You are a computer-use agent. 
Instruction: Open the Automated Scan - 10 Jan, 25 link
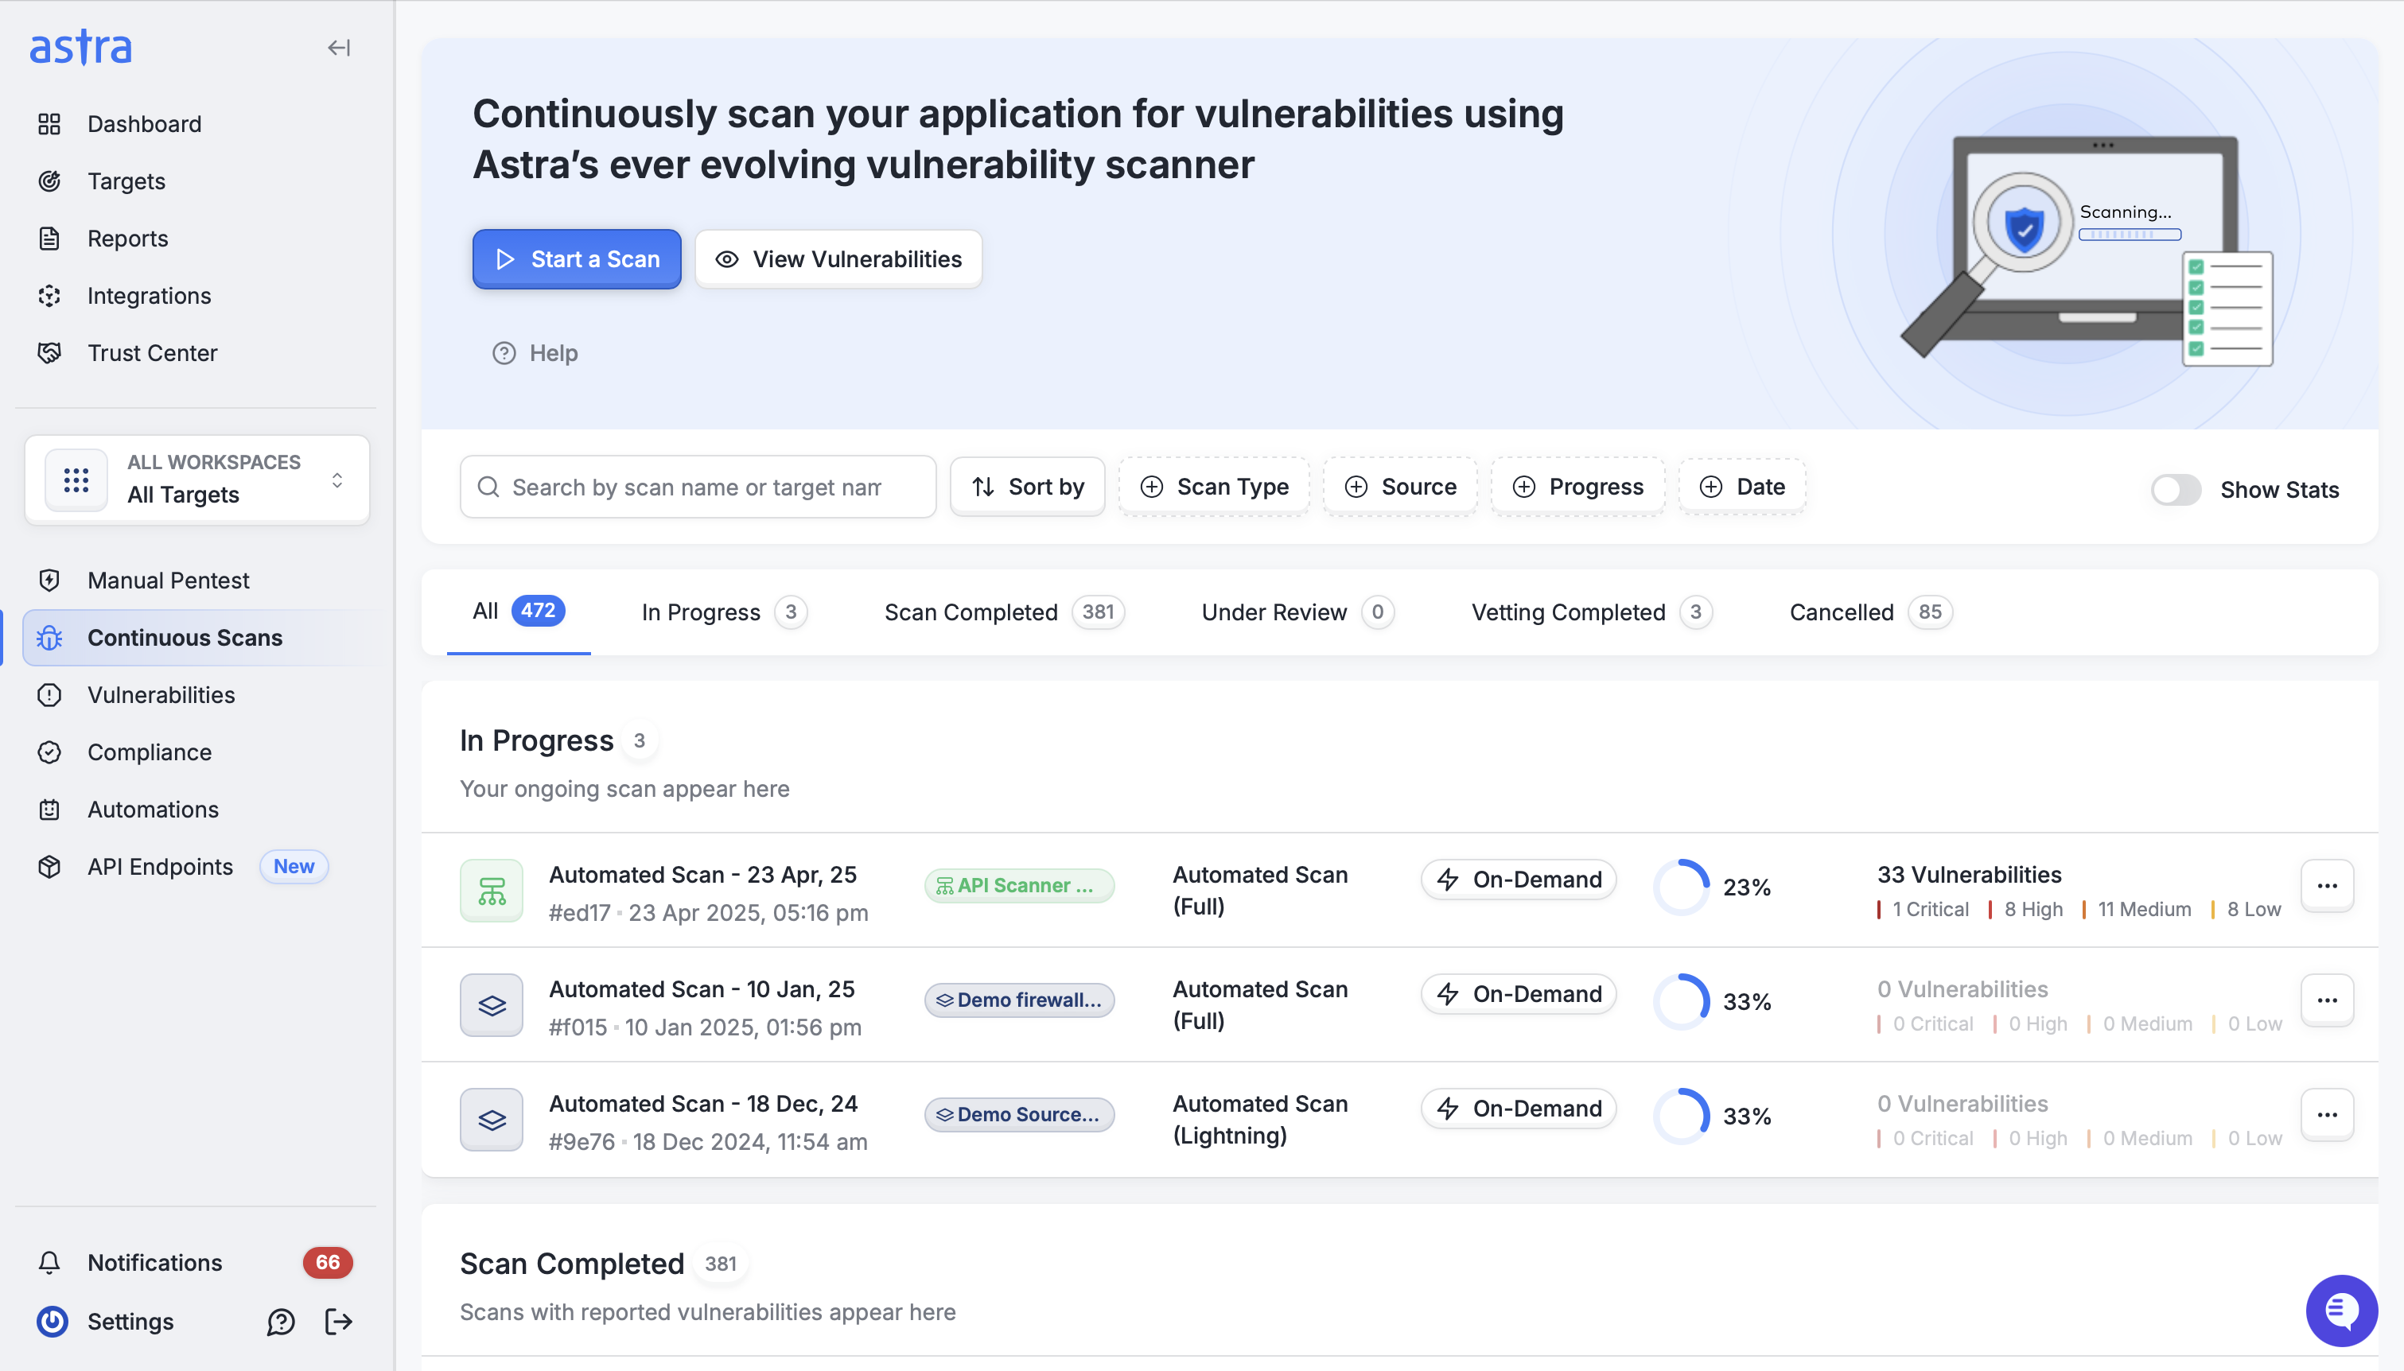click(702, 989)
